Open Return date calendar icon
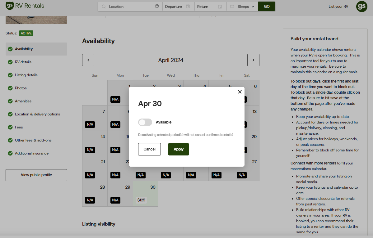This screenshot has height=238, width=373. pos(220,7)
